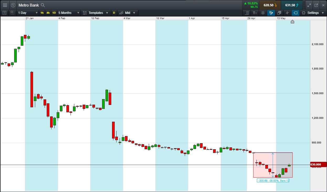Pop out the chart into new window

click(316, 5)
